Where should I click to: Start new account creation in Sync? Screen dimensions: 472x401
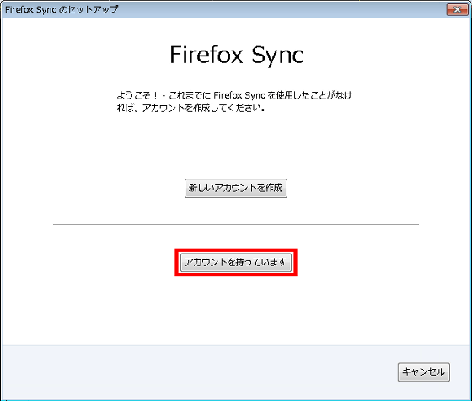[x=236, y=189]
